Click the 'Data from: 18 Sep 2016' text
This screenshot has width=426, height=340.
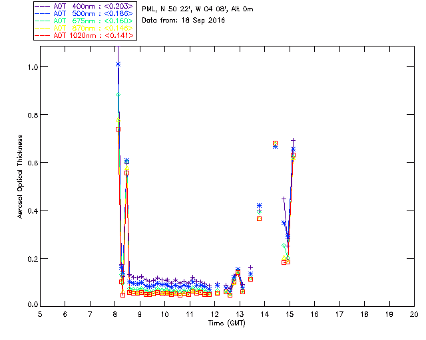[184, 21]
